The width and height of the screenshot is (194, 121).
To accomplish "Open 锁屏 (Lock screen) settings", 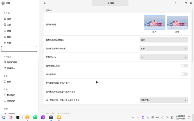I will tap(9, 31).
